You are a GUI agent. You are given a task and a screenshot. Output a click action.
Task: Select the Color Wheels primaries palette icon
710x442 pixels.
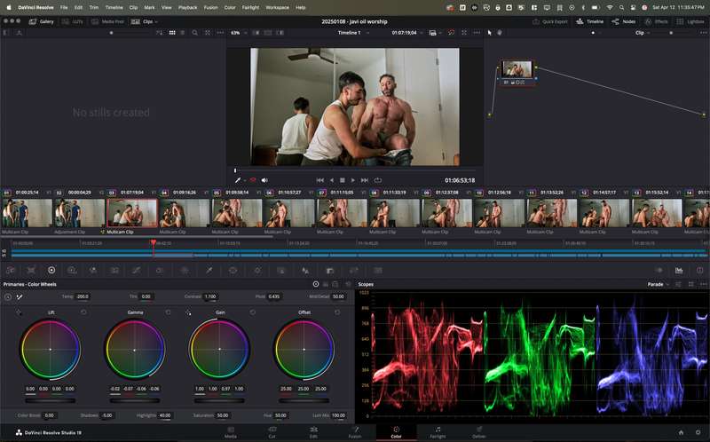(51, 271)
